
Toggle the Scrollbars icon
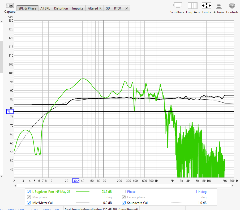click(177, 6)
